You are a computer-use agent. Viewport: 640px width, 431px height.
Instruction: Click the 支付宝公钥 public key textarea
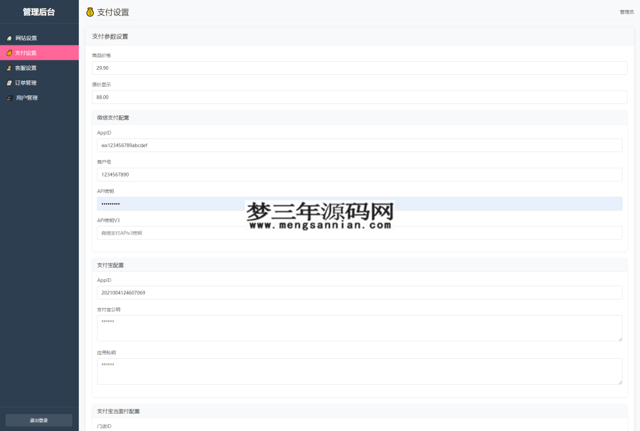click(x=359, y=327)
